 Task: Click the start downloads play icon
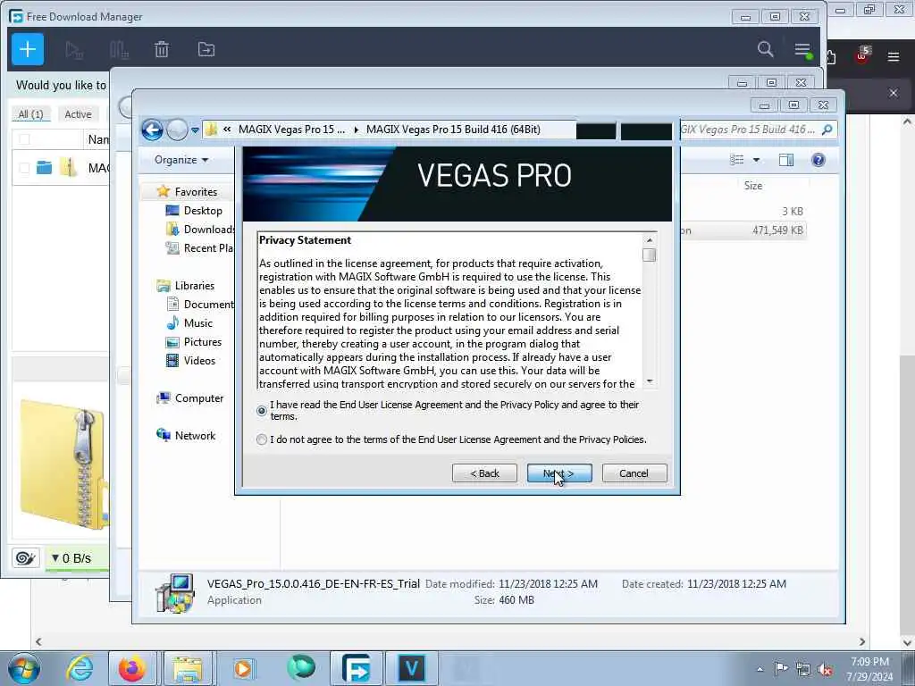[74, 50]
